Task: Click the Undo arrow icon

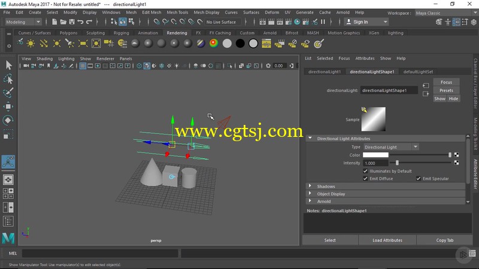Action: [x=80, y=22]
